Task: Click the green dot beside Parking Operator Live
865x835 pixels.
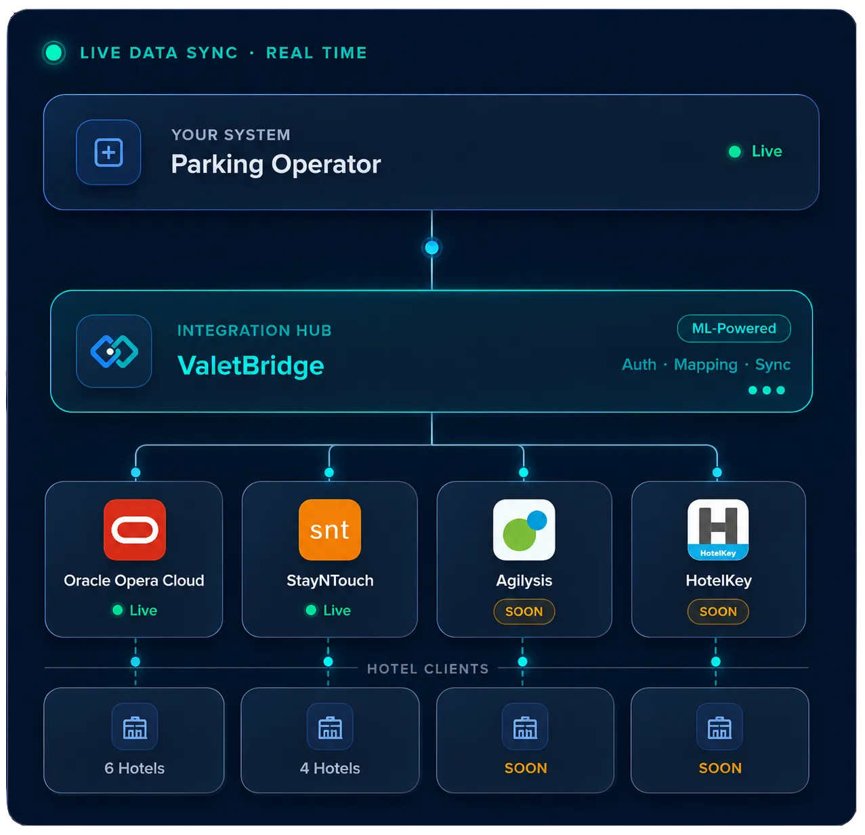Action: click(x=734, y=152)
